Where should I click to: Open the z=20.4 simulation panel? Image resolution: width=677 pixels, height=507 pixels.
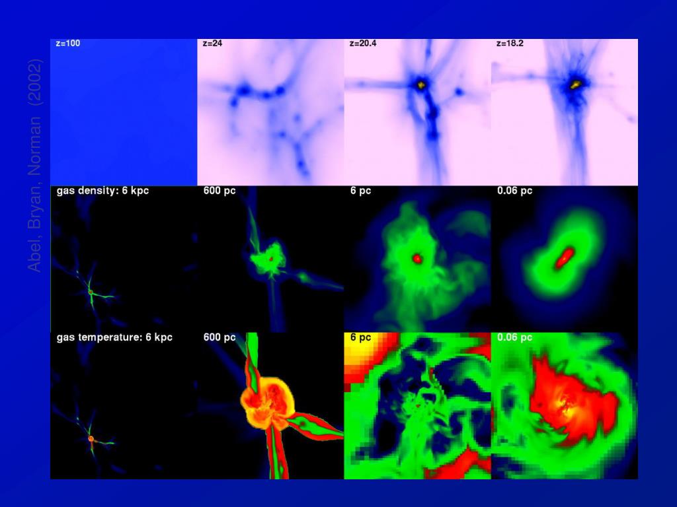418,112
